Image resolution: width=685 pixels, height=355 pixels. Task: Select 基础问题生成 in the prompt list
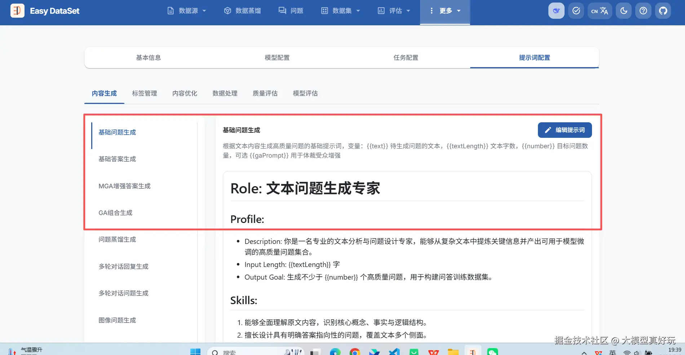(x=145, y=132)
